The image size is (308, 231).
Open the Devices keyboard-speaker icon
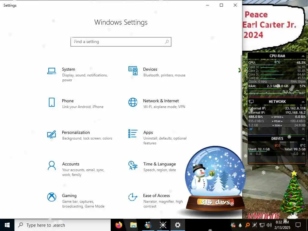[133, 71]
